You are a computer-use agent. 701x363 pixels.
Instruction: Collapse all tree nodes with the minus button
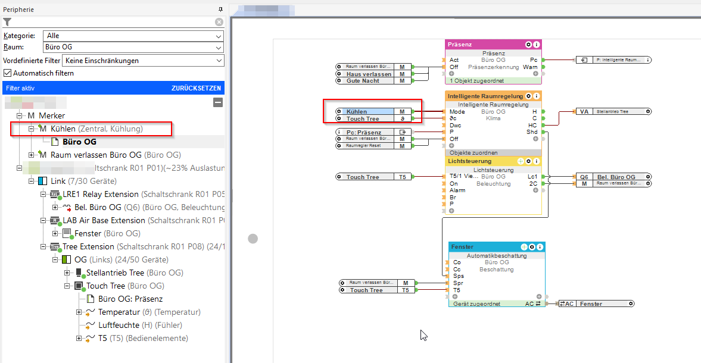click(x=218, y=103)
